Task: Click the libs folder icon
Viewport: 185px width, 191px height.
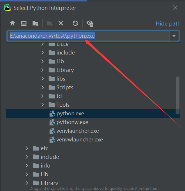Action: tap(51, 79)
